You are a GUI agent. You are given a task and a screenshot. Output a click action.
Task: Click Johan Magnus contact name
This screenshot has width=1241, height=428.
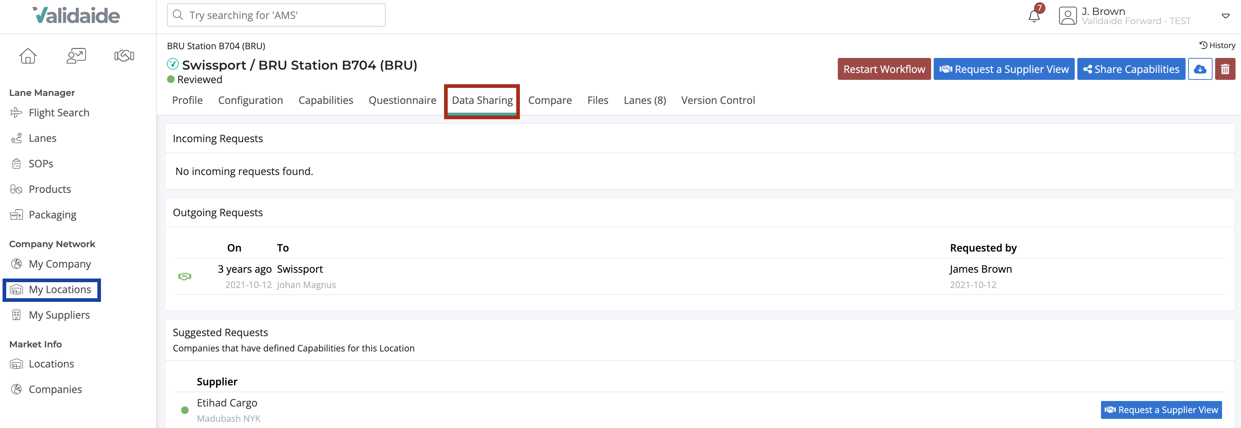click(306, 285)
